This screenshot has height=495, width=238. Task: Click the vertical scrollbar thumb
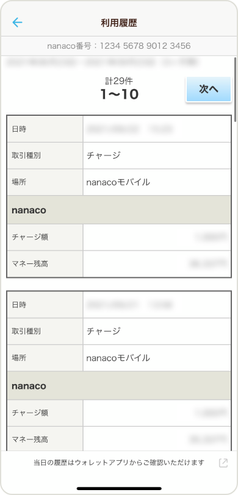[235, 89]
